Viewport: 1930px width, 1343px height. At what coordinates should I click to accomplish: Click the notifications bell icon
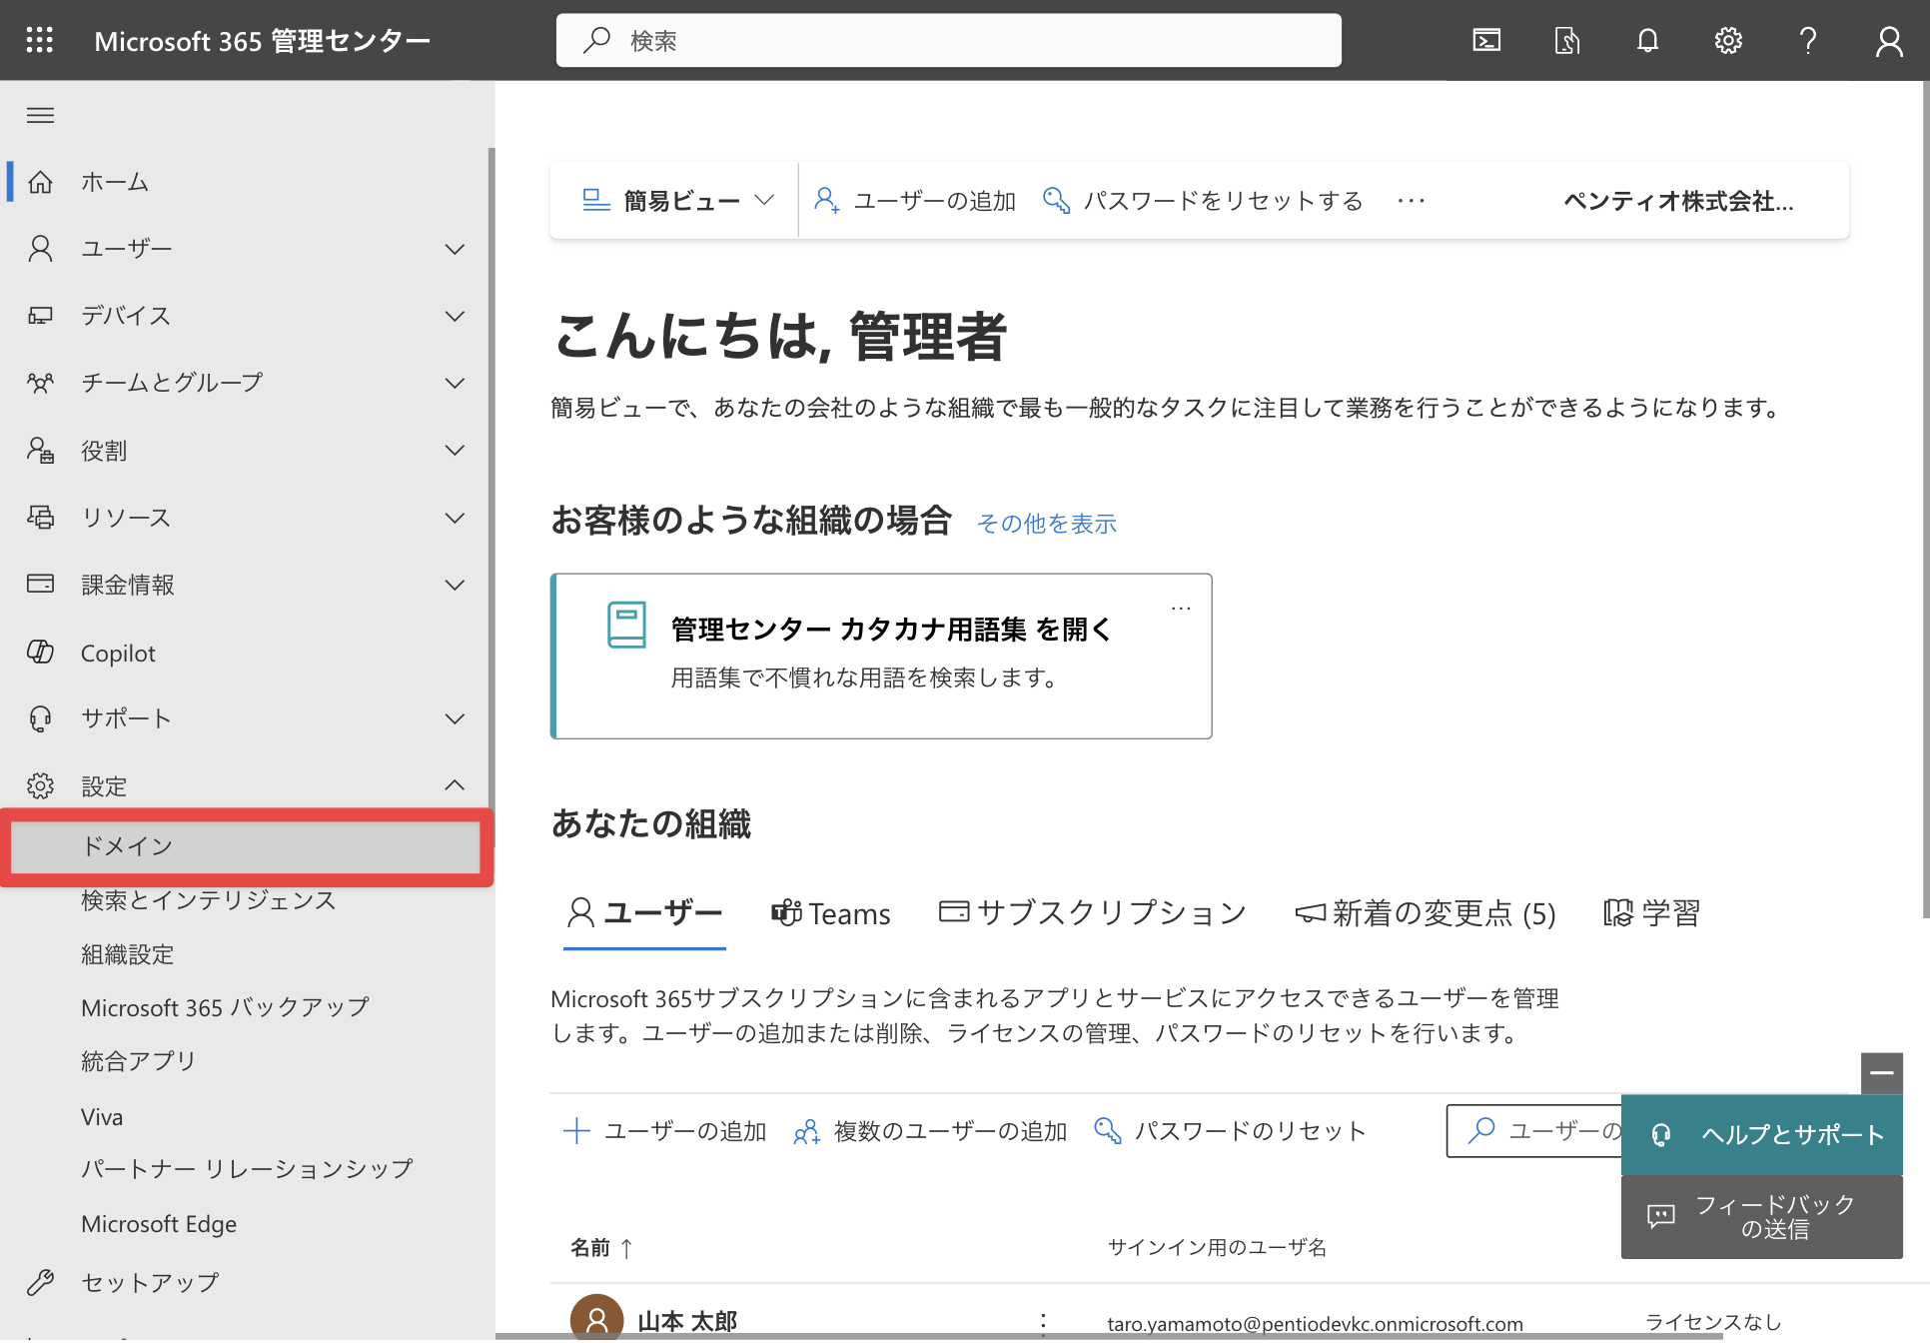[1647, 40]
